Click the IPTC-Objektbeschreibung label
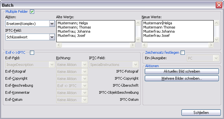 coord(119,92)
